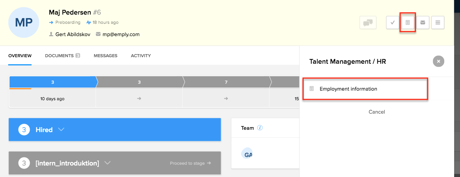
Task: Expand the [intern_introduktion] stage chevron
Action: pos(107,163)
